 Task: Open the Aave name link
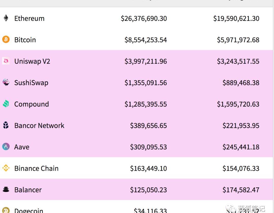pos(22,147)
